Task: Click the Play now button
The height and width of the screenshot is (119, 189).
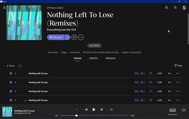Action: click(x=56, y=37)
